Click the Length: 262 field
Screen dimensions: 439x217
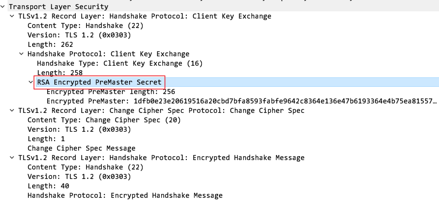50,45
